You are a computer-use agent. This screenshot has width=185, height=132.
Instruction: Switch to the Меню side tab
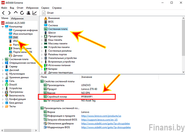tap(5, 18)
